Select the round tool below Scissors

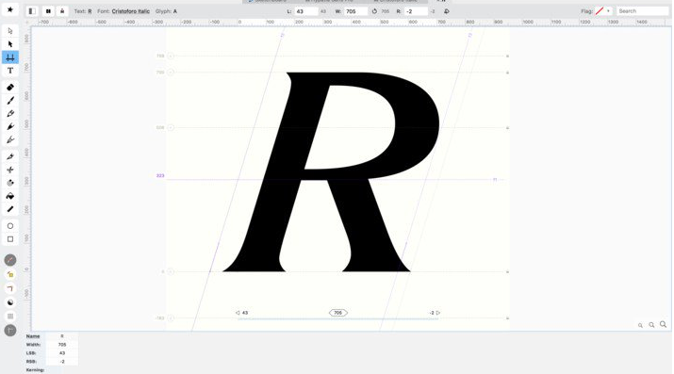(10, 183)
